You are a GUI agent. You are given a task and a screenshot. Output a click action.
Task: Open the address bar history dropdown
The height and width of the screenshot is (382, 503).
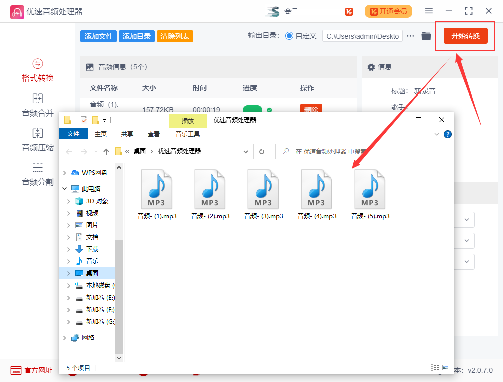[x=246, y=152]
